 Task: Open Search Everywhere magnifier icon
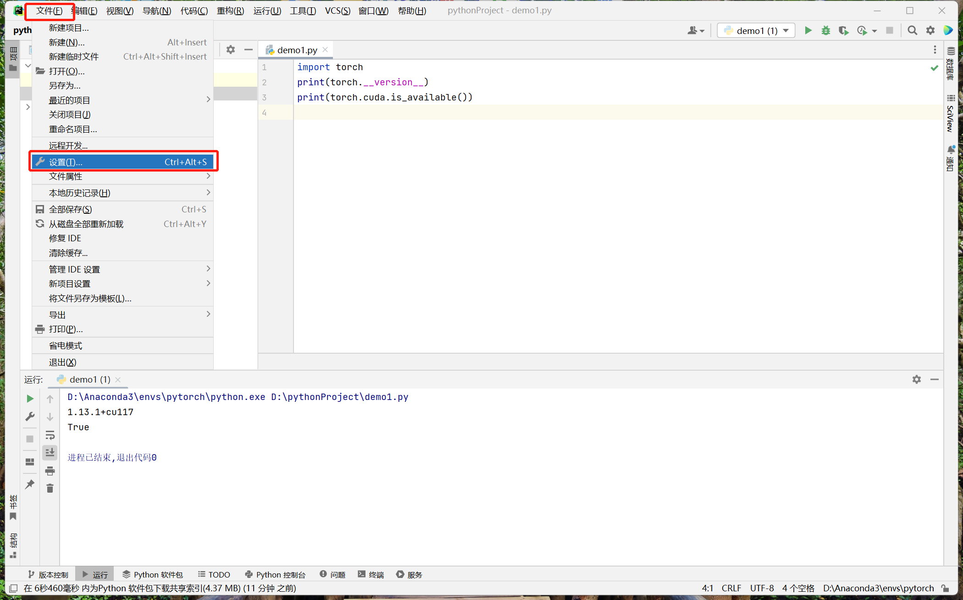pos(912,30)
